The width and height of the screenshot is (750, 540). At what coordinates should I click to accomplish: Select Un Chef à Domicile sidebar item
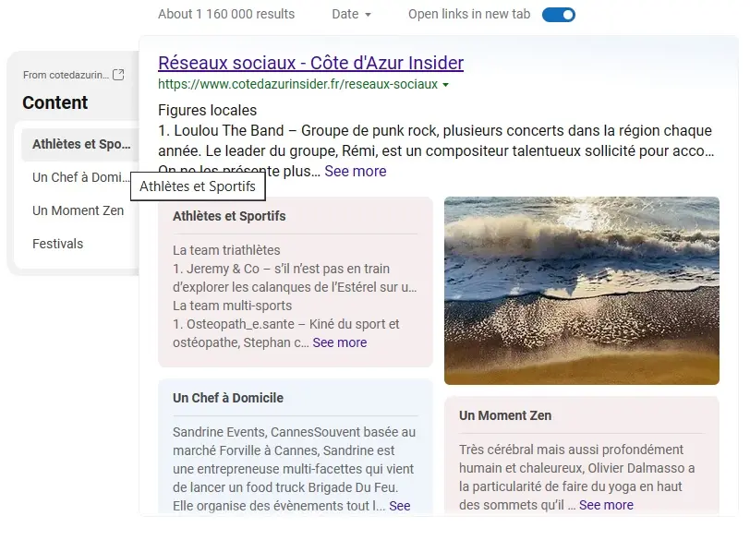point(80,177)
